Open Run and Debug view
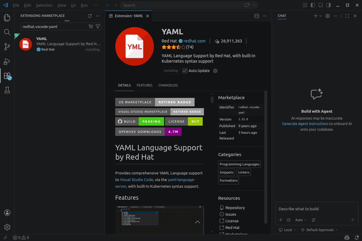Viewport: 362px width, 241px height. point(7,61)
